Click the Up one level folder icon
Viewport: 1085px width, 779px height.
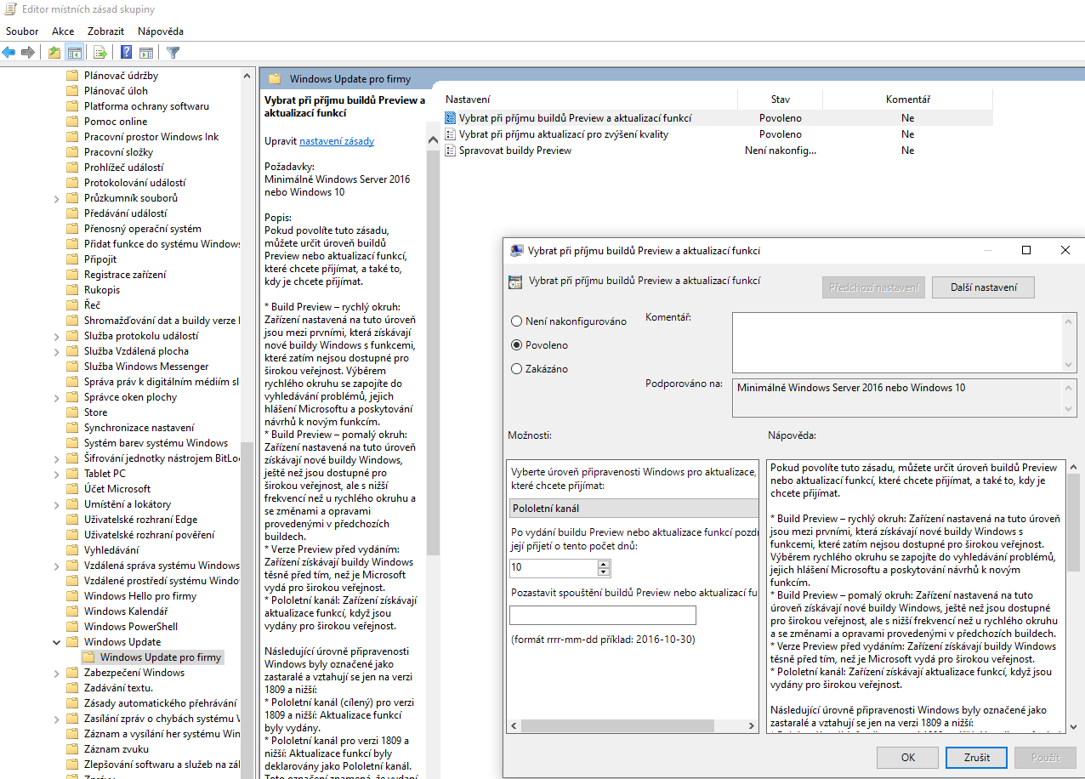tap(54, 53)
